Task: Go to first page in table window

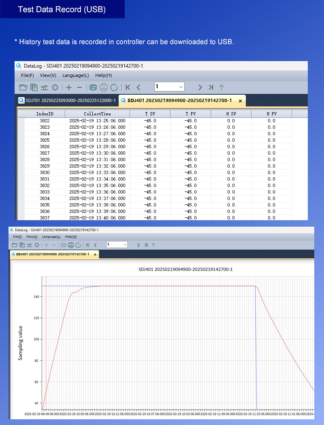Action: pyautogui.click(x=128, y=87)
